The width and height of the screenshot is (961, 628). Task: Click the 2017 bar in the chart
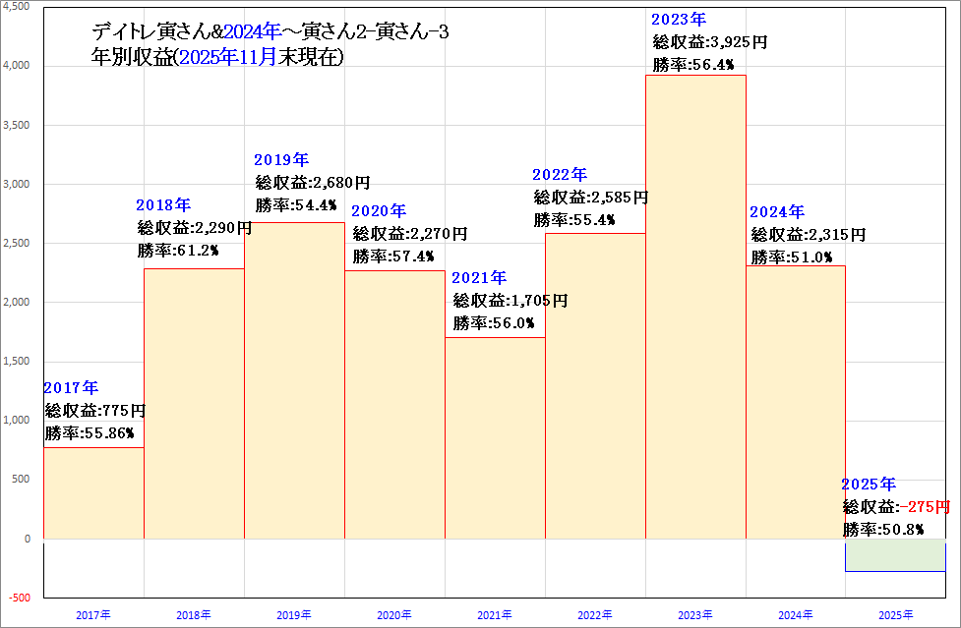coord(93,493)
